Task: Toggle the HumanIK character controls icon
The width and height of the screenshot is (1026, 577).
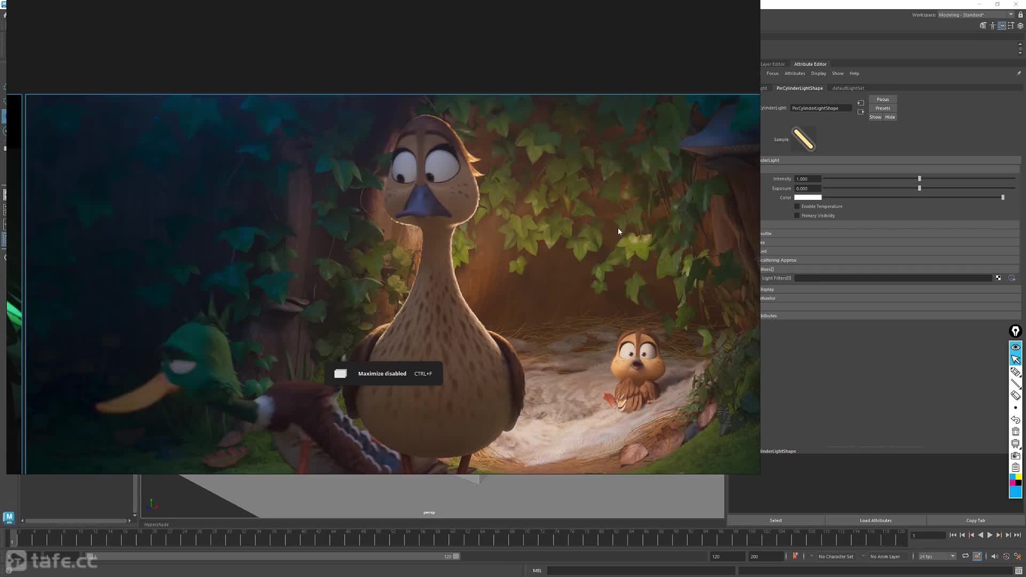Action: tap(992, 26)
